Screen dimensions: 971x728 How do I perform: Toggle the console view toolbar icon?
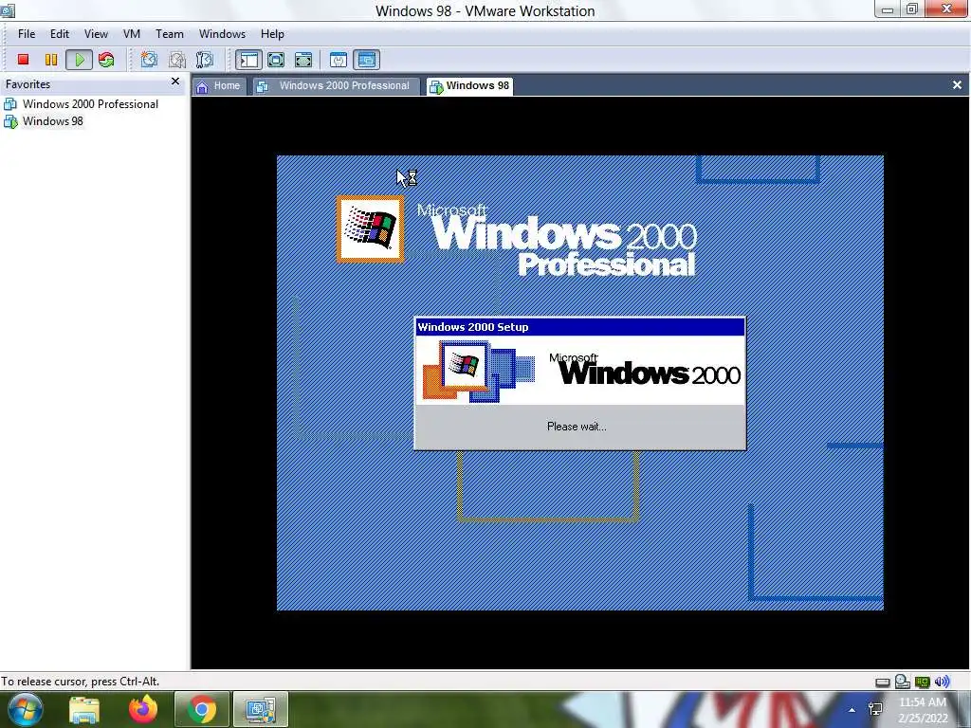(x=367, y=60)
